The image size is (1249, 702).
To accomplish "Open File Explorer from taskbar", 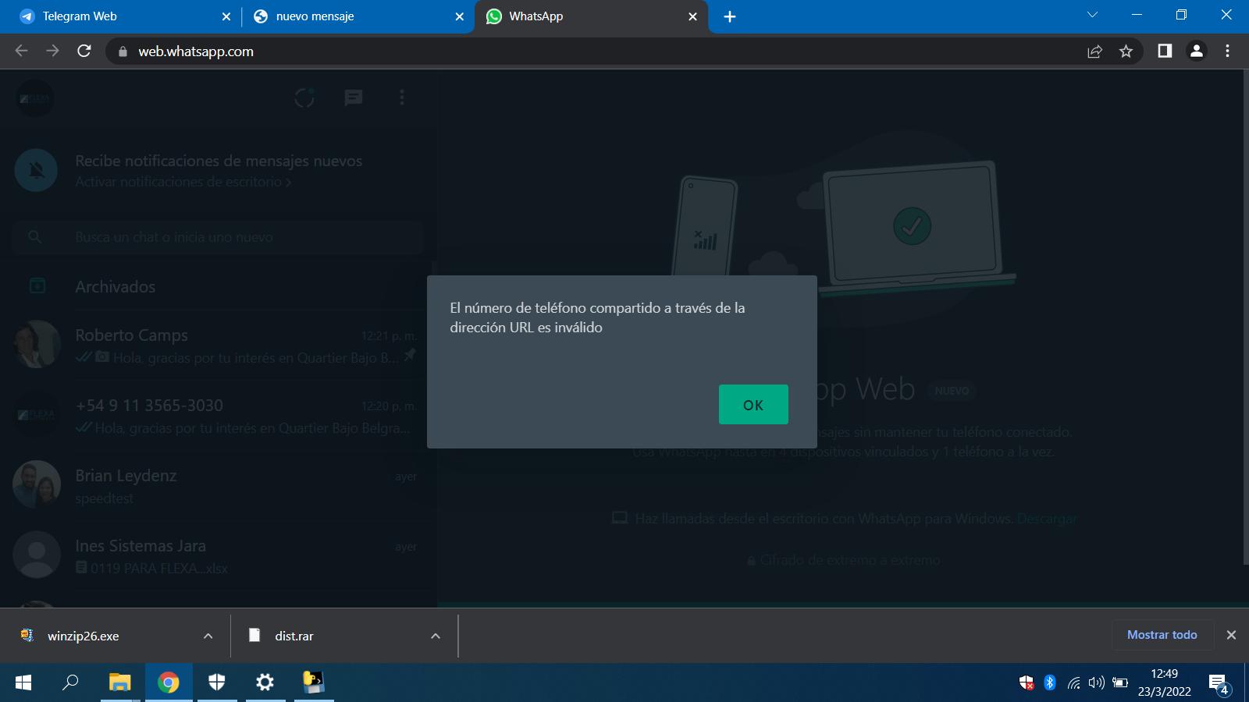I will coord(119,682).
